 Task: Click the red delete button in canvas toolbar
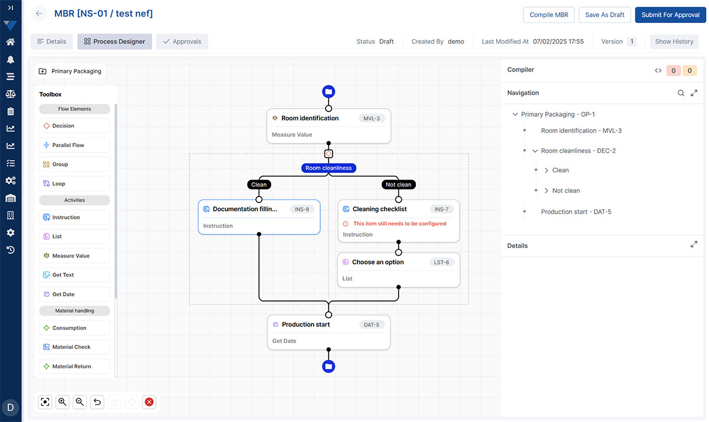point(149,402)
